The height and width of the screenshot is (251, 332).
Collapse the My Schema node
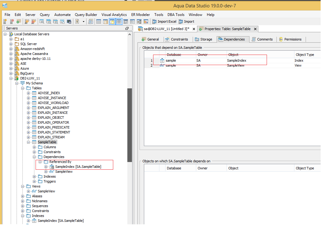pyautogui.click(x=17, y=83)
